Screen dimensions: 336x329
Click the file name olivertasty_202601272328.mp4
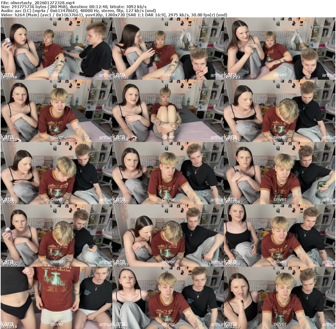42,3
